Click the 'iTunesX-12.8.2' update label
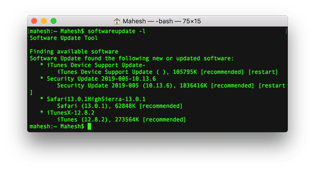This screenshot has width=315, height=171. [70, 113]
